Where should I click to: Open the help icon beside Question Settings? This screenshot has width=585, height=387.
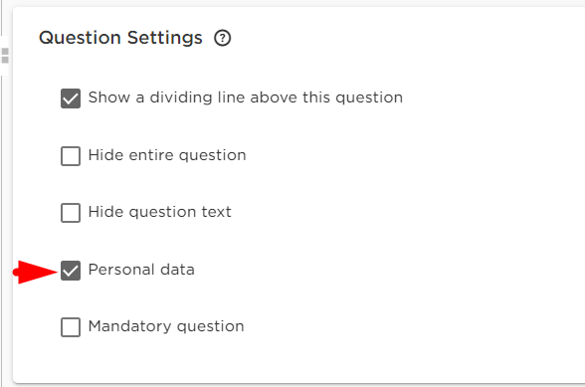tap(223, 38)
